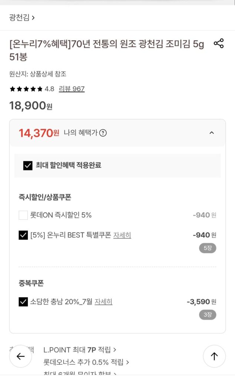Expand 롯데오너스 추가 0.5% 적립 details
The image size is (235, 379).
click(x=86, y=362)
